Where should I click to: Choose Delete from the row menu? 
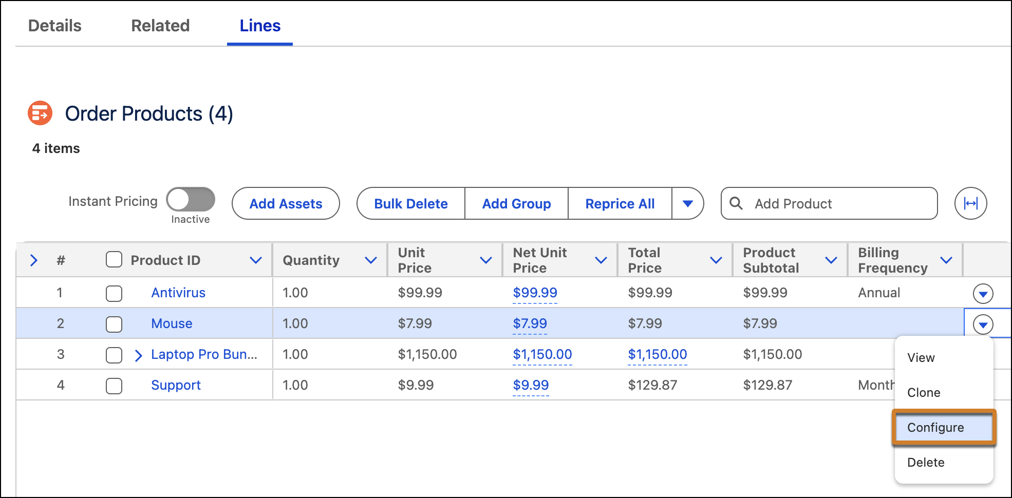click(x=944, y=463)
